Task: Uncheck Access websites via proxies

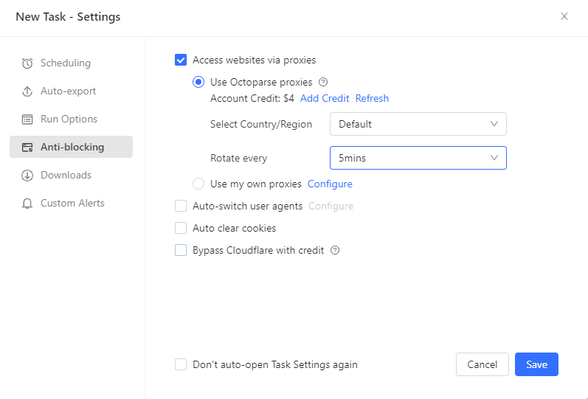Action: (x=181, y=60)
